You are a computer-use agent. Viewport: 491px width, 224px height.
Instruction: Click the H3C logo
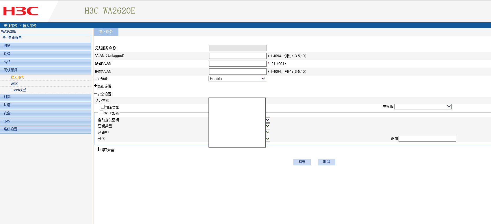21,11
